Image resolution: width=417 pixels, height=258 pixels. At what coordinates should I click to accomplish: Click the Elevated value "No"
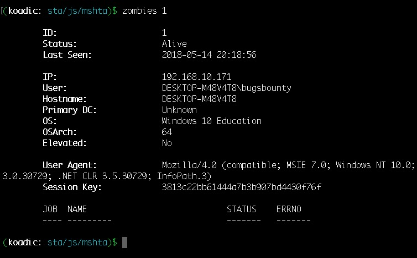click(x=167, y=143)
